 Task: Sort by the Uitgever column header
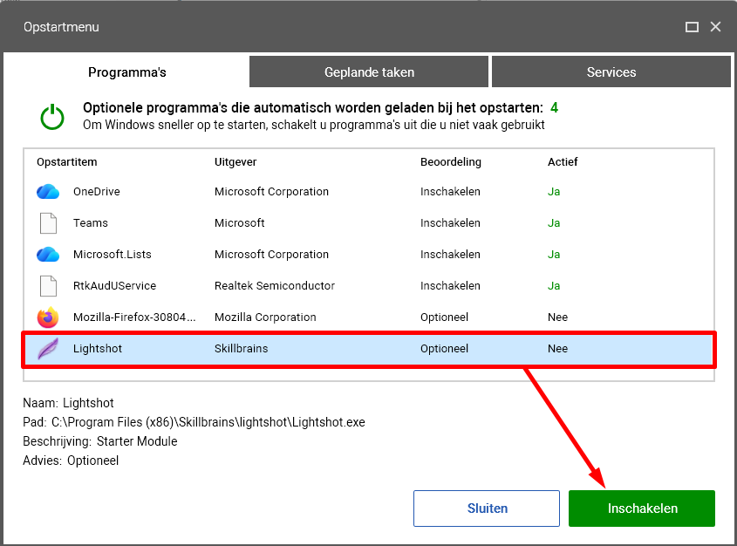[x=235, y=162]
